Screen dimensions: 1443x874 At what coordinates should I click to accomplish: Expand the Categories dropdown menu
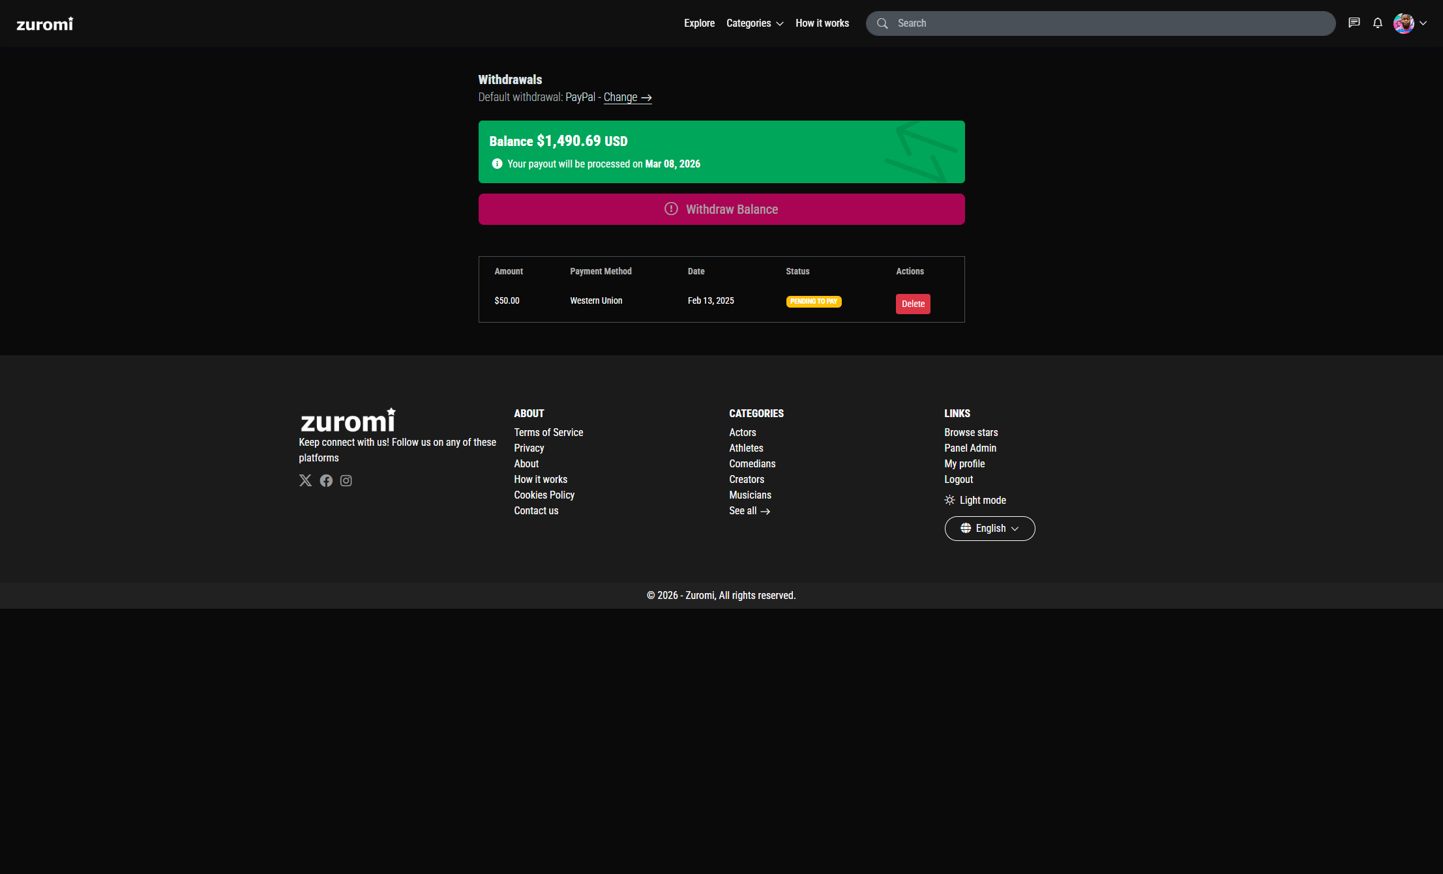tap(754, 23)
